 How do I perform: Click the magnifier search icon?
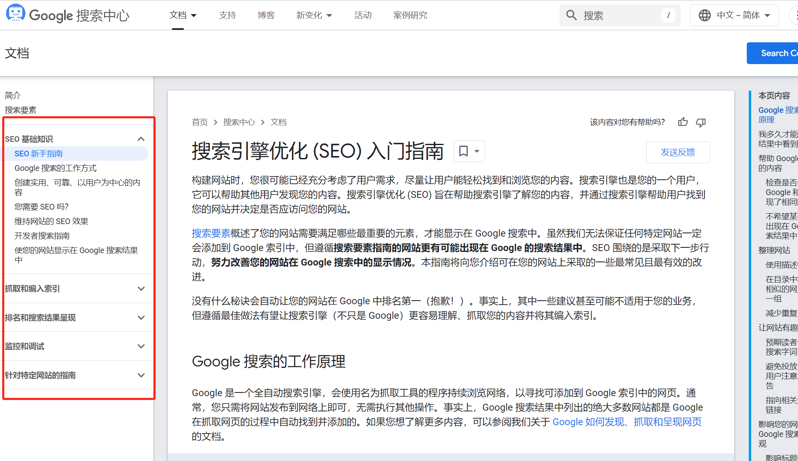(571, 15)
